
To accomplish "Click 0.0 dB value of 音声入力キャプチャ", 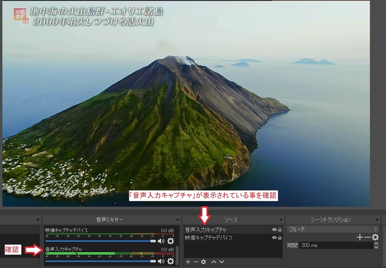I will 167,250.
